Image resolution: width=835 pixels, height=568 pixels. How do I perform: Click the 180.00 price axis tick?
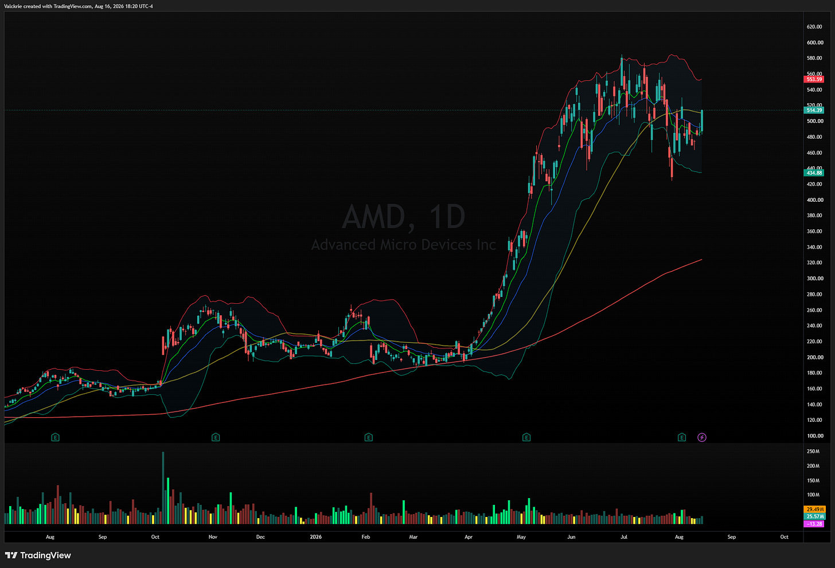coord(815,373)
